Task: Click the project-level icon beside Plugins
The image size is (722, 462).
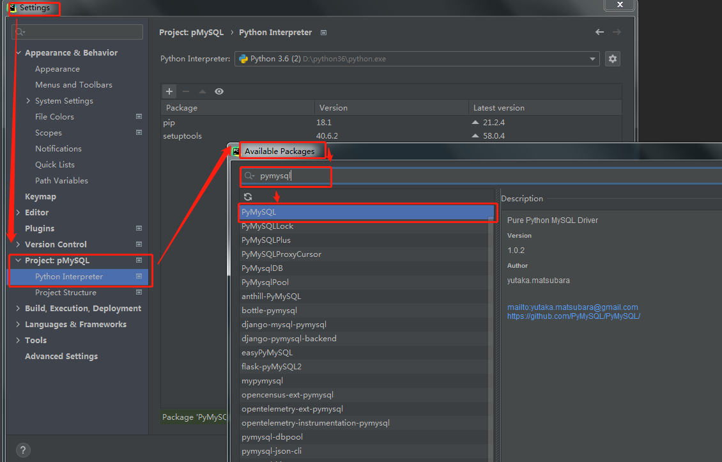Action: 139,229
